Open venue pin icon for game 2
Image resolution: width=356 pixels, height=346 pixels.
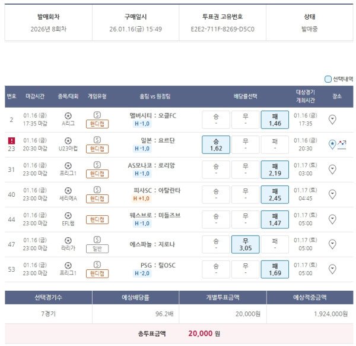tap(332, 119)
